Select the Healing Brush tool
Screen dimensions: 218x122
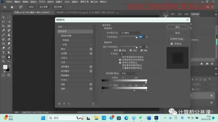click(x=9, y=30)
